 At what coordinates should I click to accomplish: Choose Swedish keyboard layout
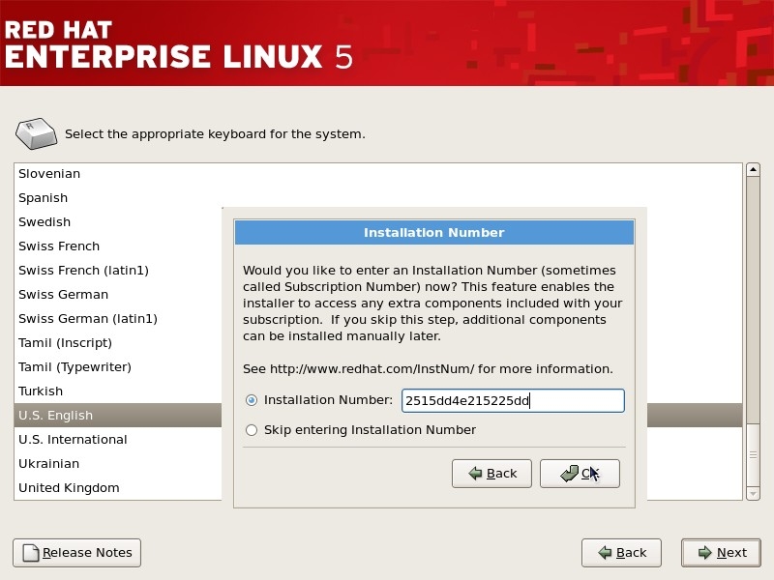(x=118, y=222)
